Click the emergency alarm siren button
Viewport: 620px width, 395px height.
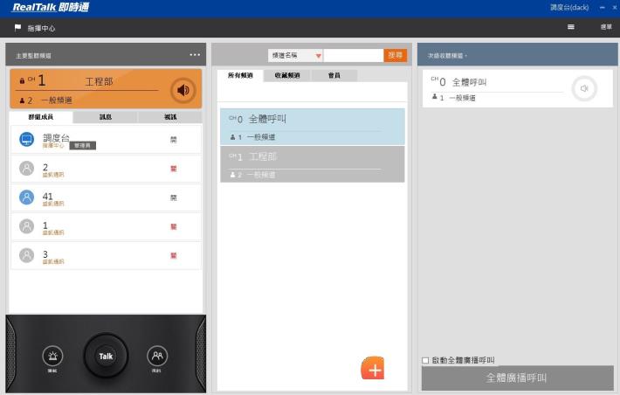pyautogui.click(x=52, y=356)
